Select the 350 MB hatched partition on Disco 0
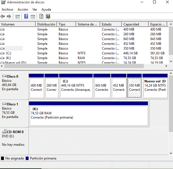This screenshot has width=173, height=169. click(134, 87)
